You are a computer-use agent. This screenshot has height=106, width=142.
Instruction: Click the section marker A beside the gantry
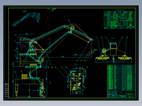pos(50,82)
